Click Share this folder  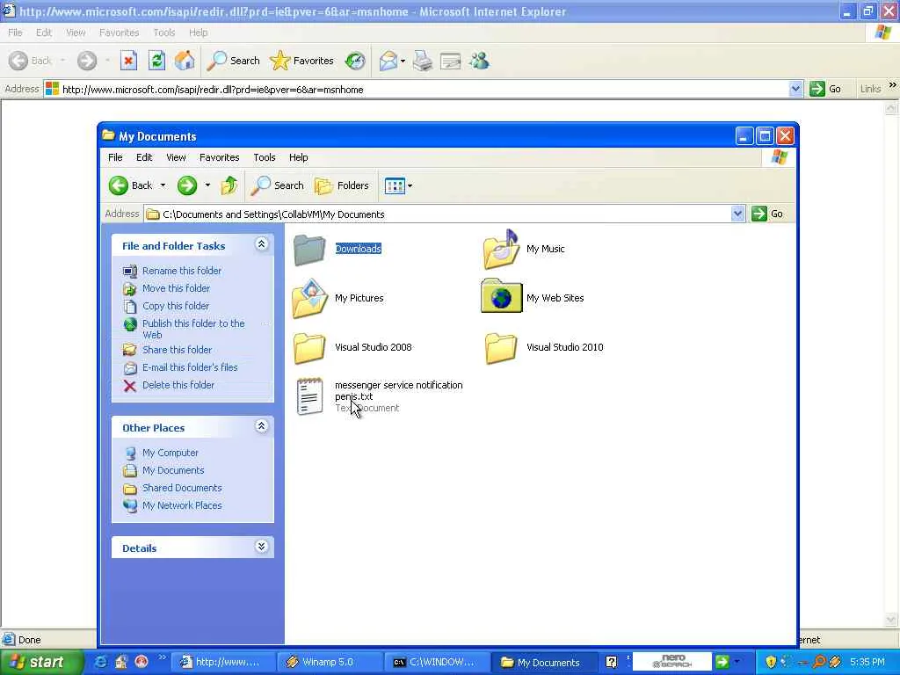click(177, 350)
